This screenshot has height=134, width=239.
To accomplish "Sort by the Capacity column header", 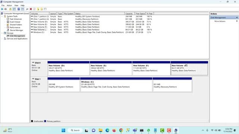I will pos(130,13).
